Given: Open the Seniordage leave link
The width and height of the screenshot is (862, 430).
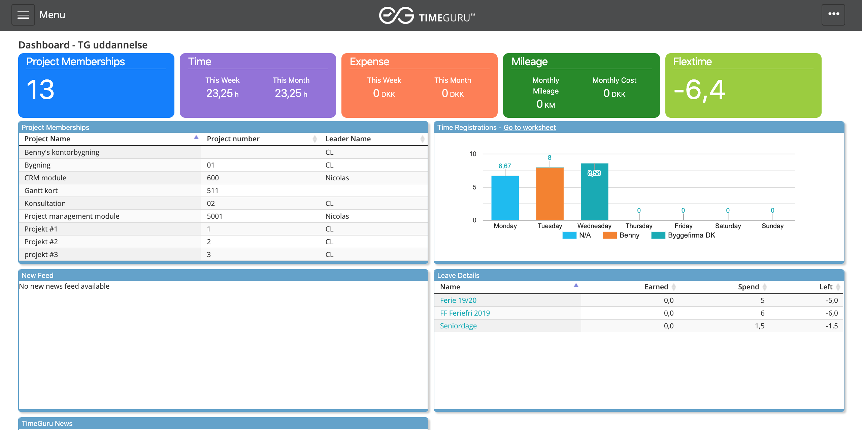Looking at the screenshot, I should tap(458, 326).
